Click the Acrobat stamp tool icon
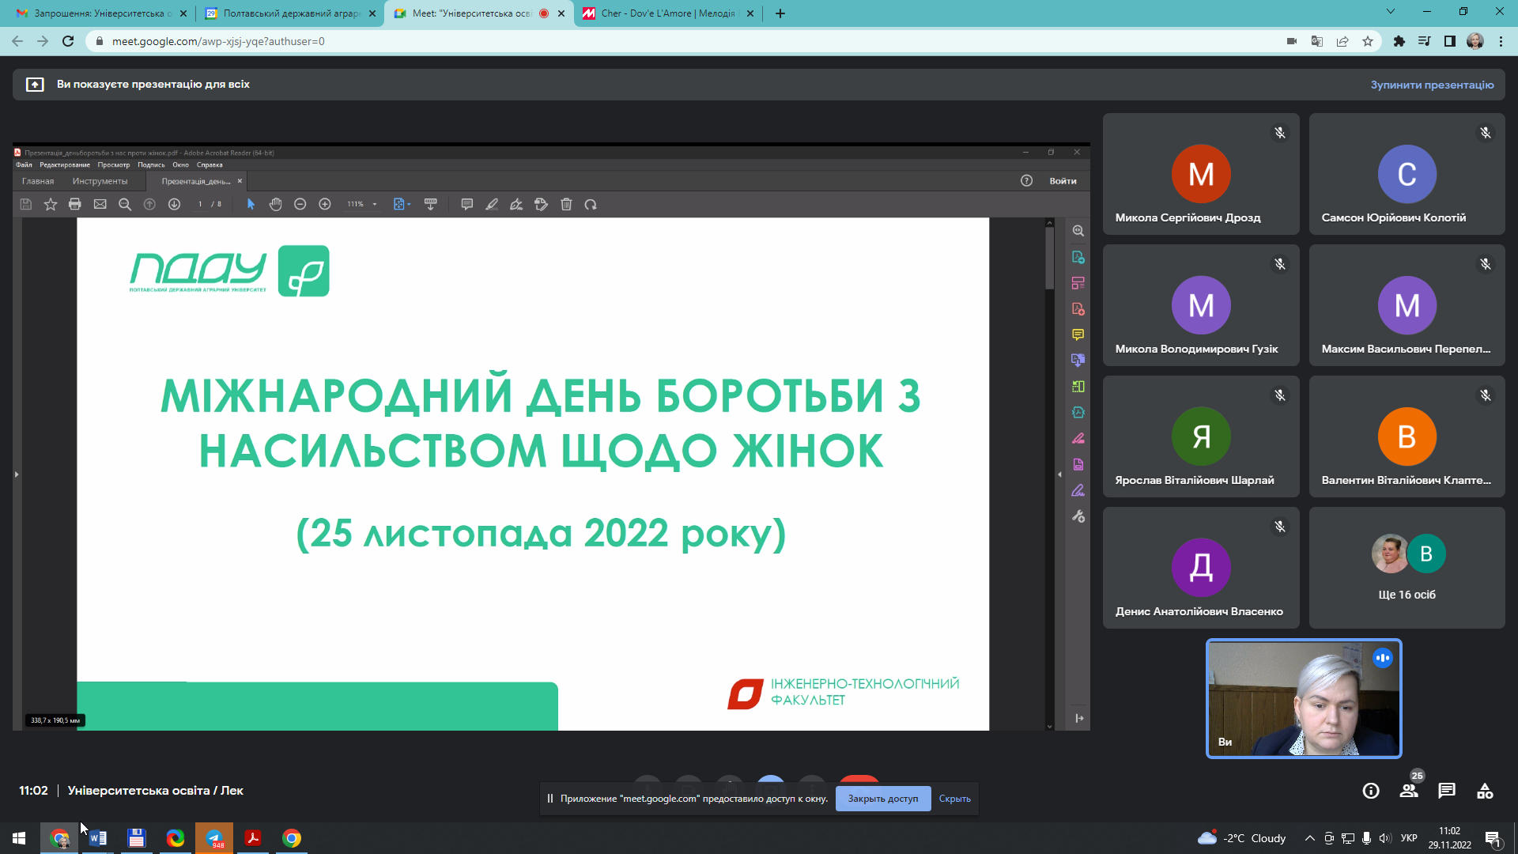The image size is (1518, 854). pos(542,204)
